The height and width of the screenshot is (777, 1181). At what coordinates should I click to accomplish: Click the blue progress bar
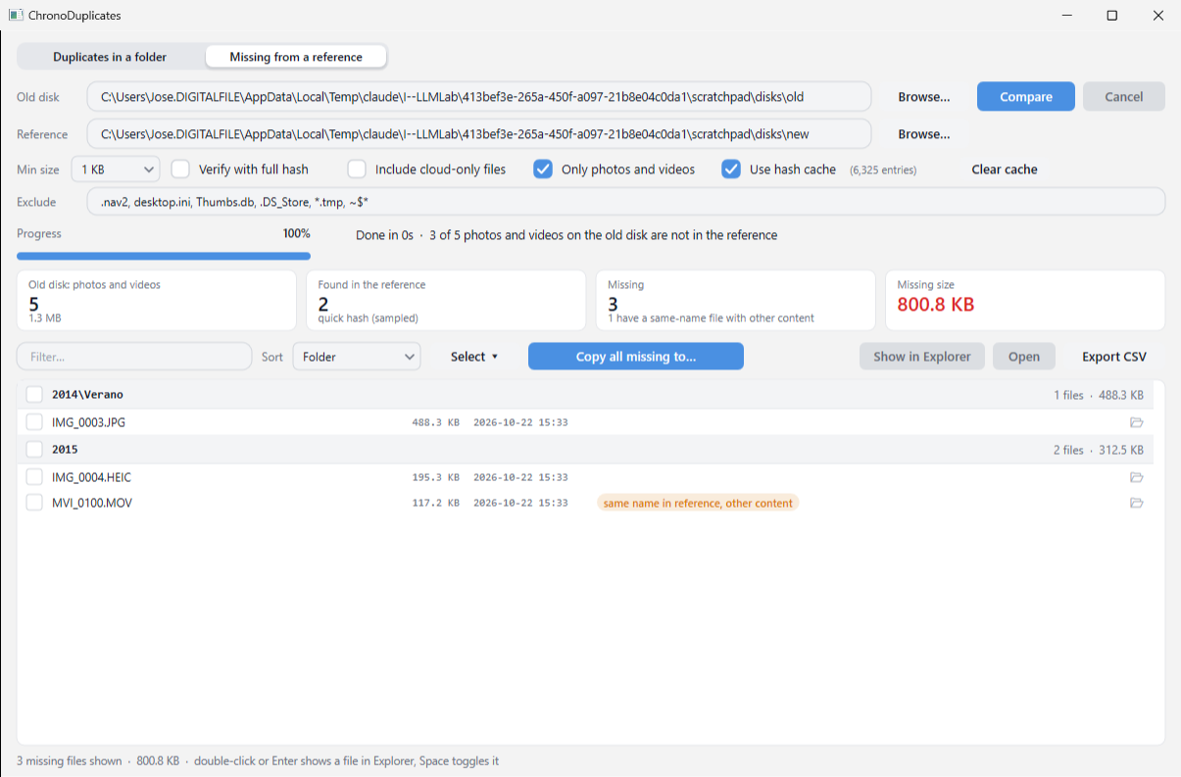tap(164, 256)
